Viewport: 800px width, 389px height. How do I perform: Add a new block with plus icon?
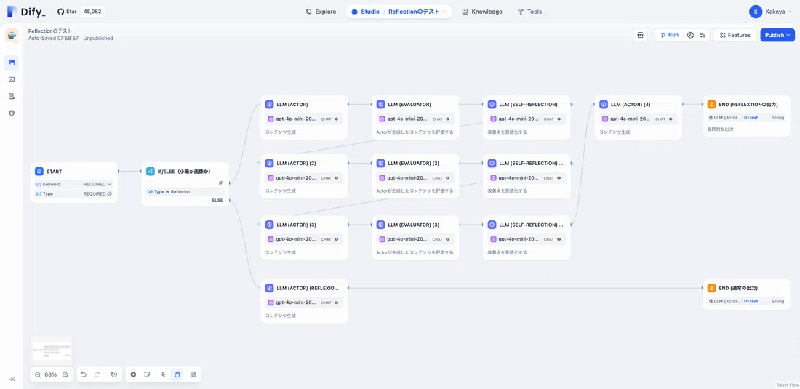click(133, 374)
